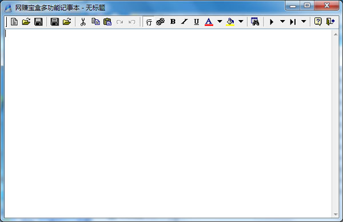Create a new blank document
343x222 pixels.
pos(14,22)
